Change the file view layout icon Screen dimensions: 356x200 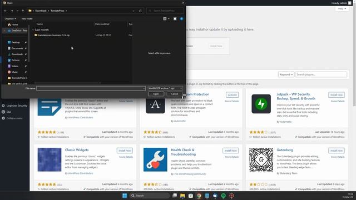[165, 18]
